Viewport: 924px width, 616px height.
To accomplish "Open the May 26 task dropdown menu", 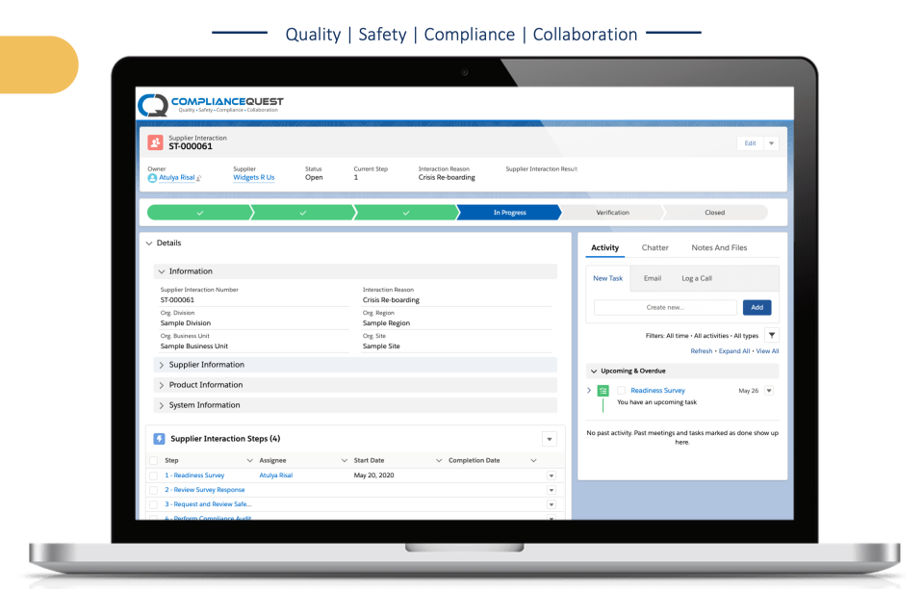I will coord(768,390).
